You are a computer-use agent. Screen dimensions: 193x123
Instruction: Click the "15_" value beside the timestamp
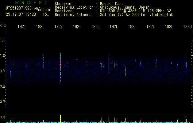point(46,14)
